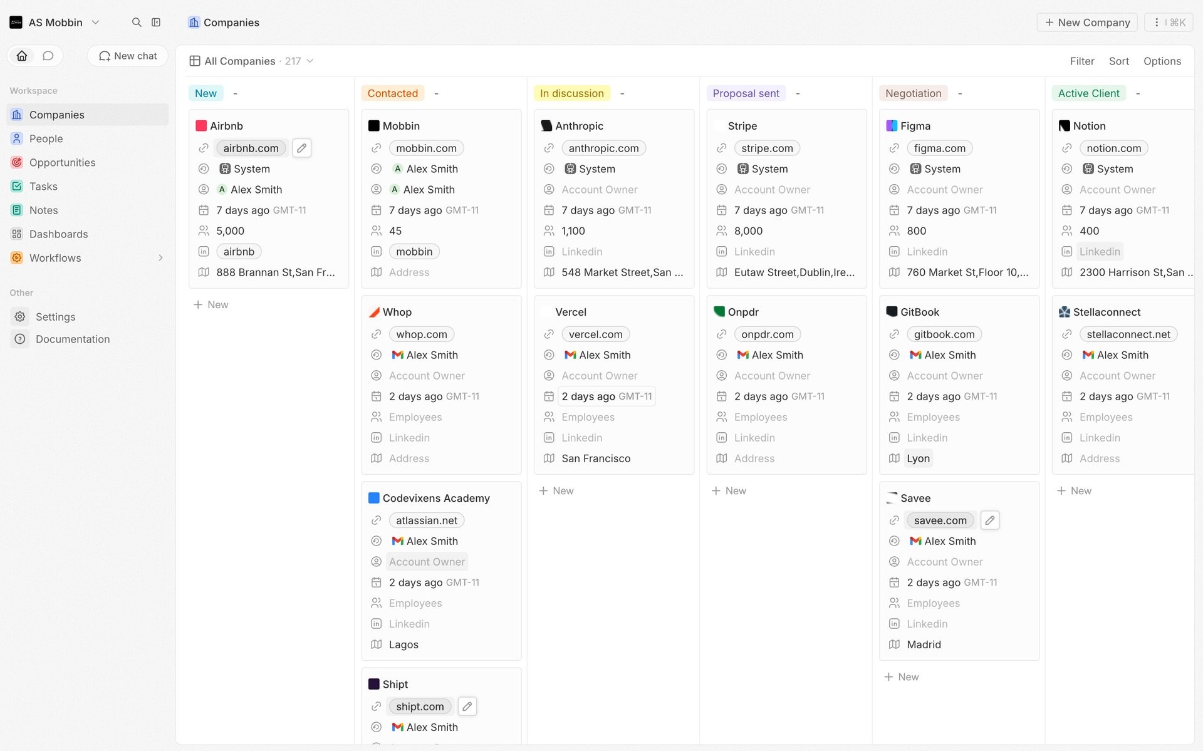
Task: Open People in the sidebar
Action: (88, 138)
